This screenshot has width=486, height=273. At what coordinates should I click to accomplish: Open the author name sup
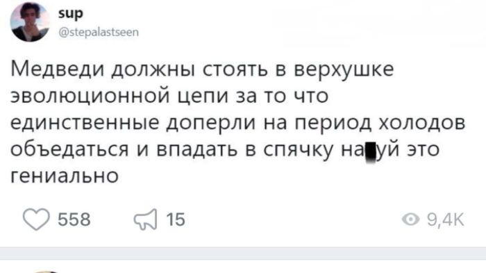tap(71, 14)
